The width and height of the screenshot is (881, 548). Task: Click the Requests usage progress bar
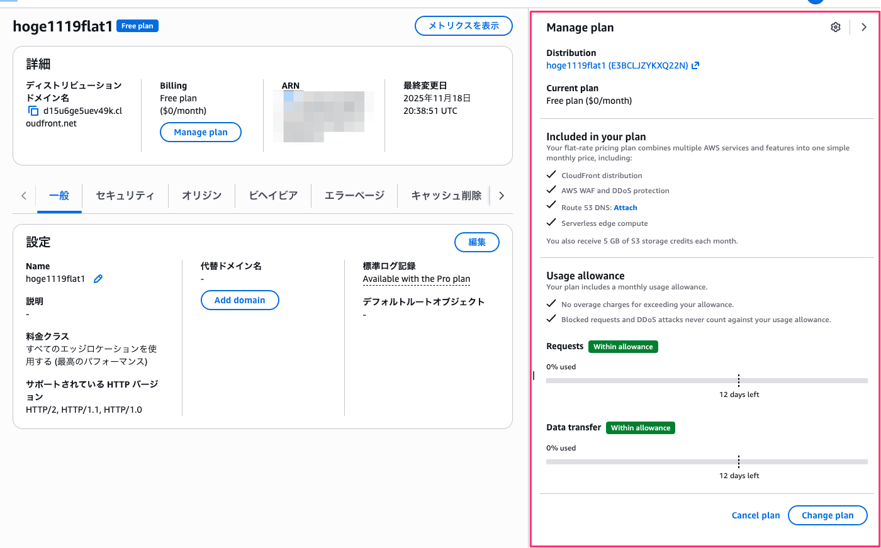click(706, 381)
